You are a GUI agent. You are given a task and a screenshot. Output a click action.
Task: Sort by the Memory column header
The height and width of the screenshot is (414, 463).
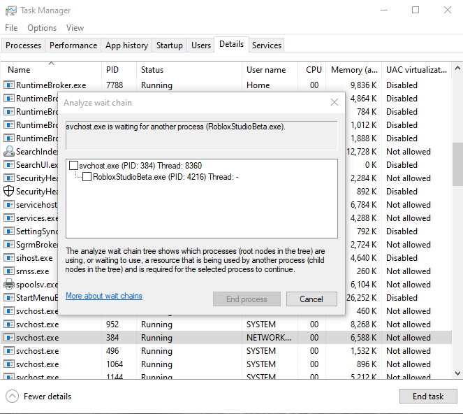coord(354,69)
